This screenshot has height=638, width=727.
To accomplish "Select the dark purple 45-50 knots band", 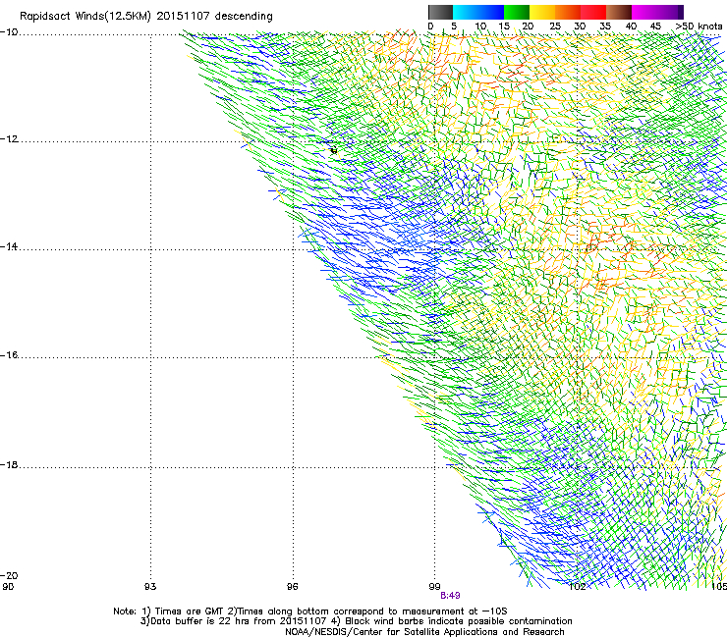I will coord(670,12).
